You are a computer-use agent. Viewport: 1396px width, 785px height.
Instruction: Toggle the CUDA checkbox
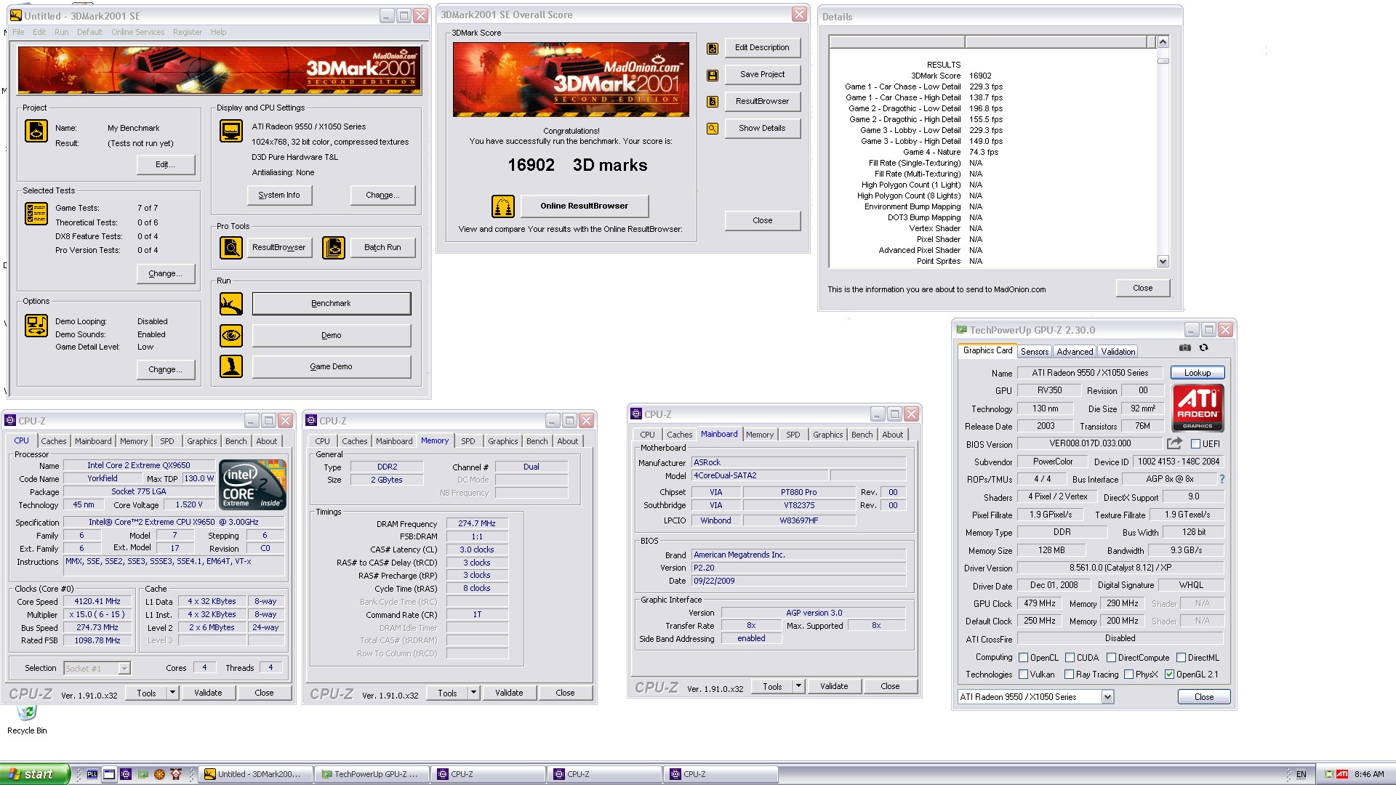1070,658
